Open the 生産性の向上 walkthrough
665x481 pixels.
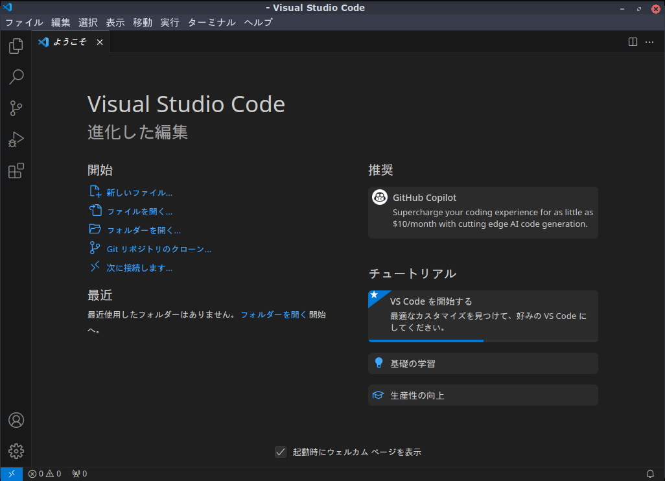tap(483, 395)
